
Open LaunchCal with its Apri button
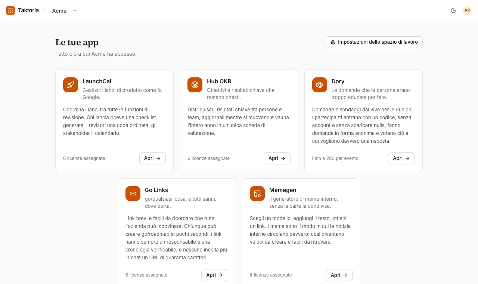pyautogui.click(x=152, y=158)
